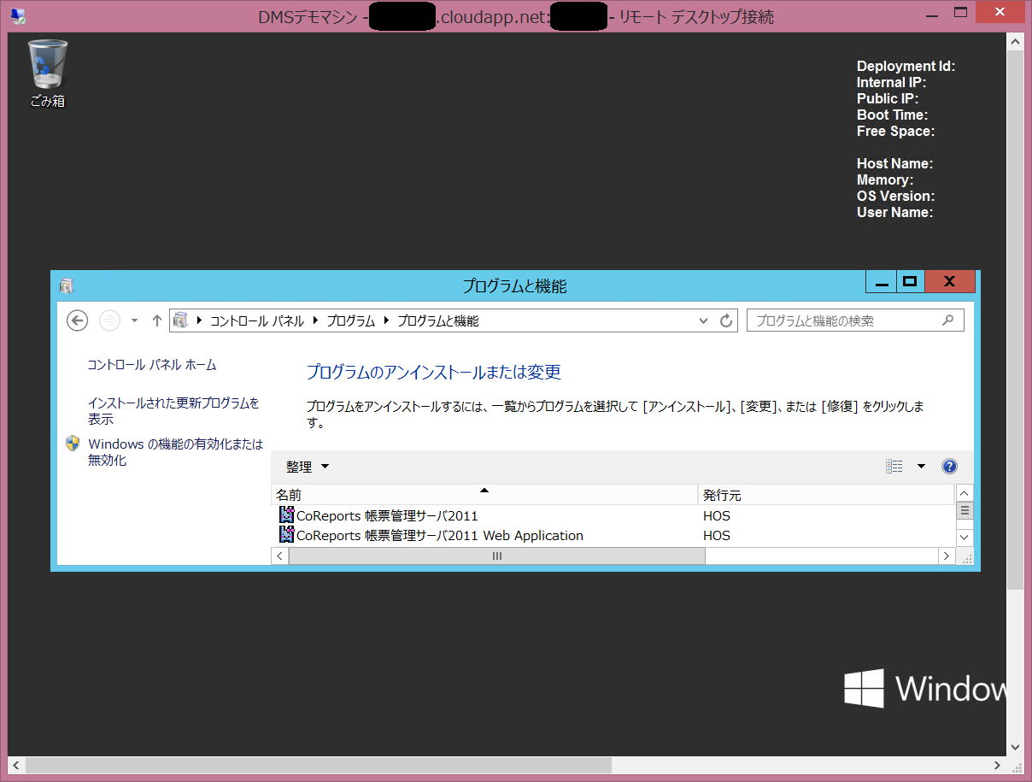1032x782 pixels.
Task: Open Windows の機能の有効化または無効化 link
Action: tap(176, 452)
